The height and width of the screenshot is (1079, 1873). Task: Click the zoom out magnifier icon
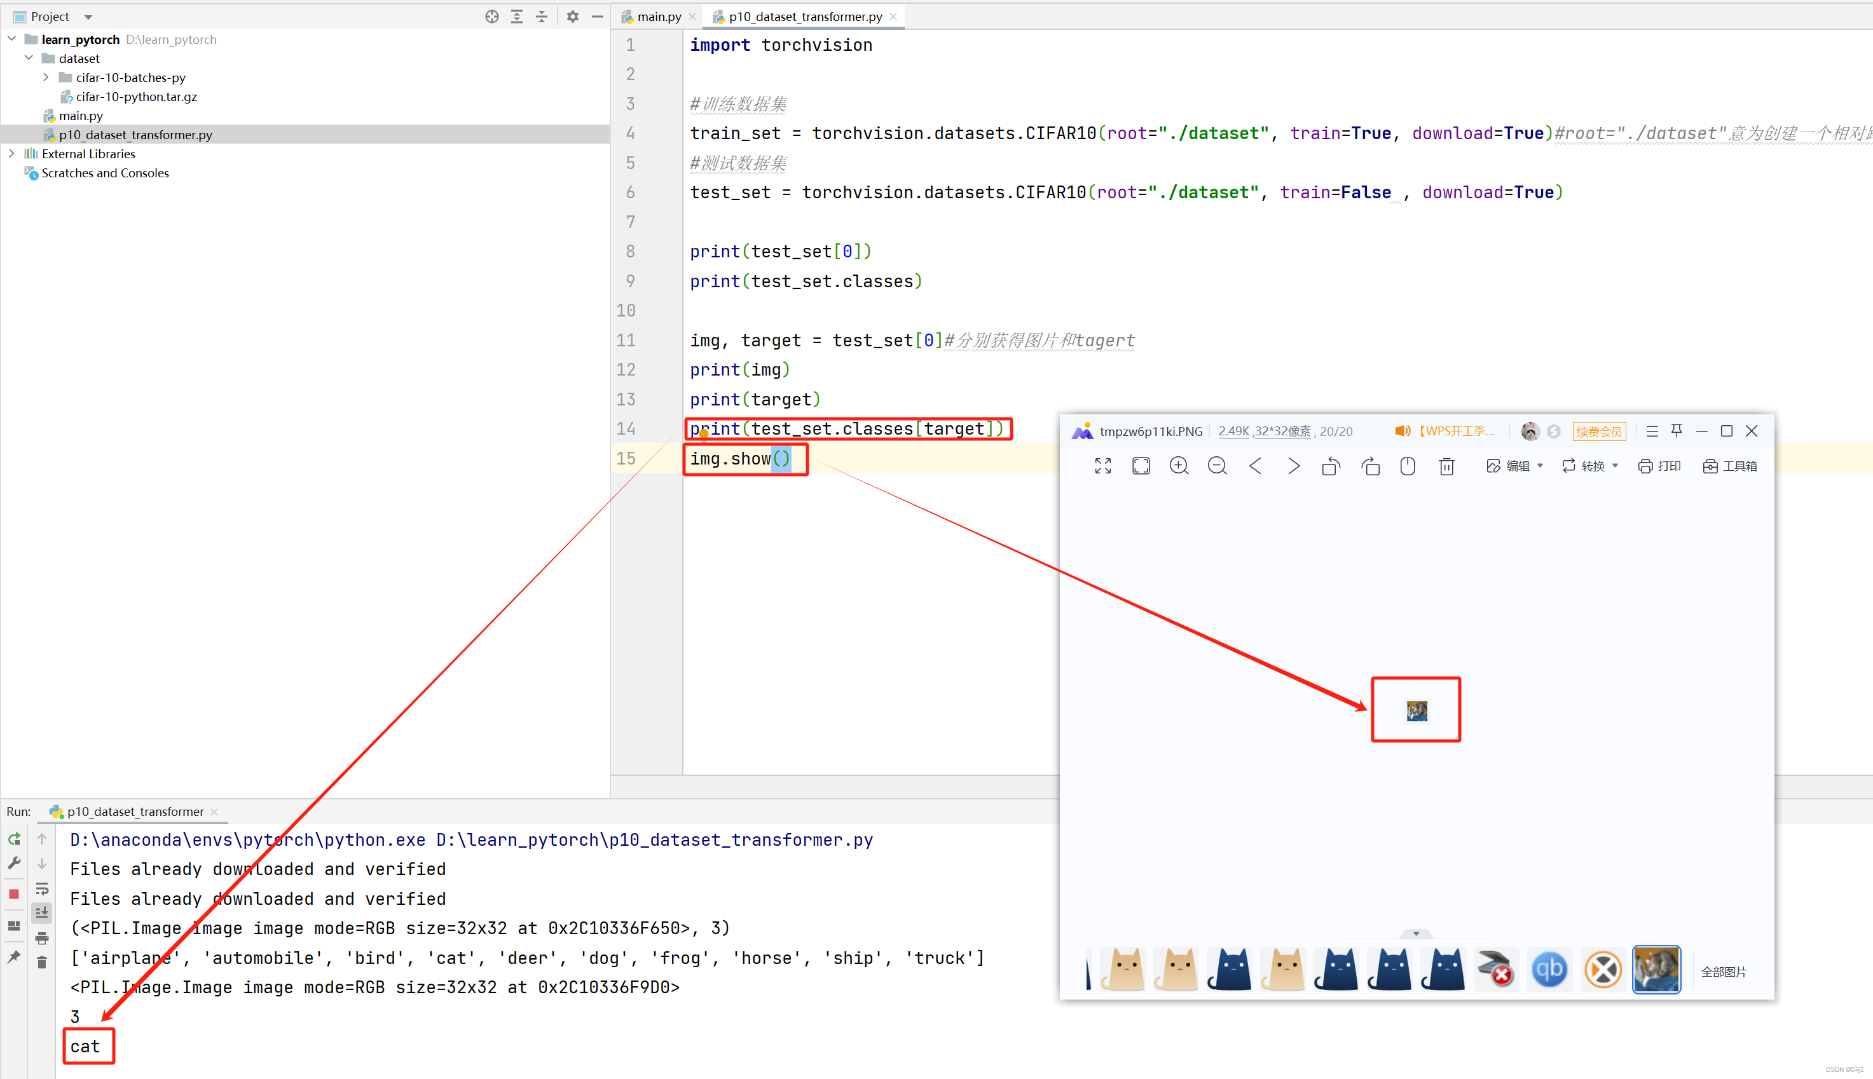click(x=1217, y=466)
